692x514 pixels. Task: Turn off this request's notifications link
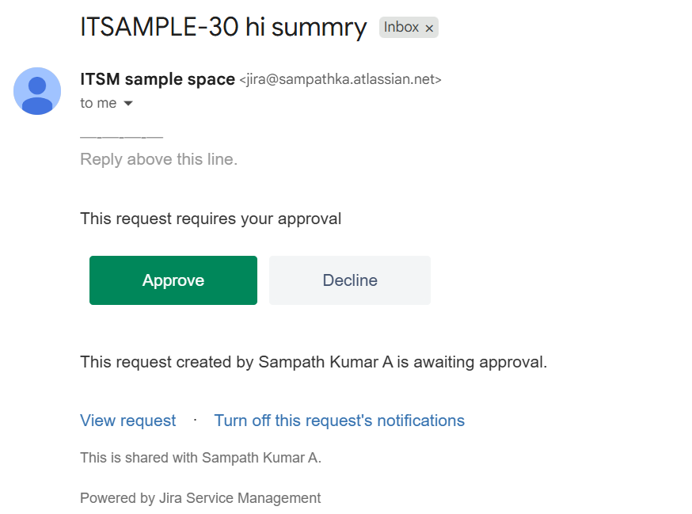point(340,421)
